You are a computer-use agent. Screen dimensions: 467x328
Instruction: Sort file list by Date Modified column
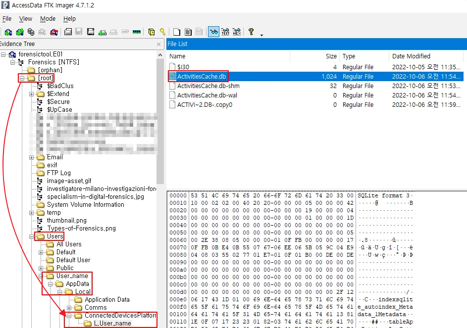pyautogui.click(x=426, y=56)
